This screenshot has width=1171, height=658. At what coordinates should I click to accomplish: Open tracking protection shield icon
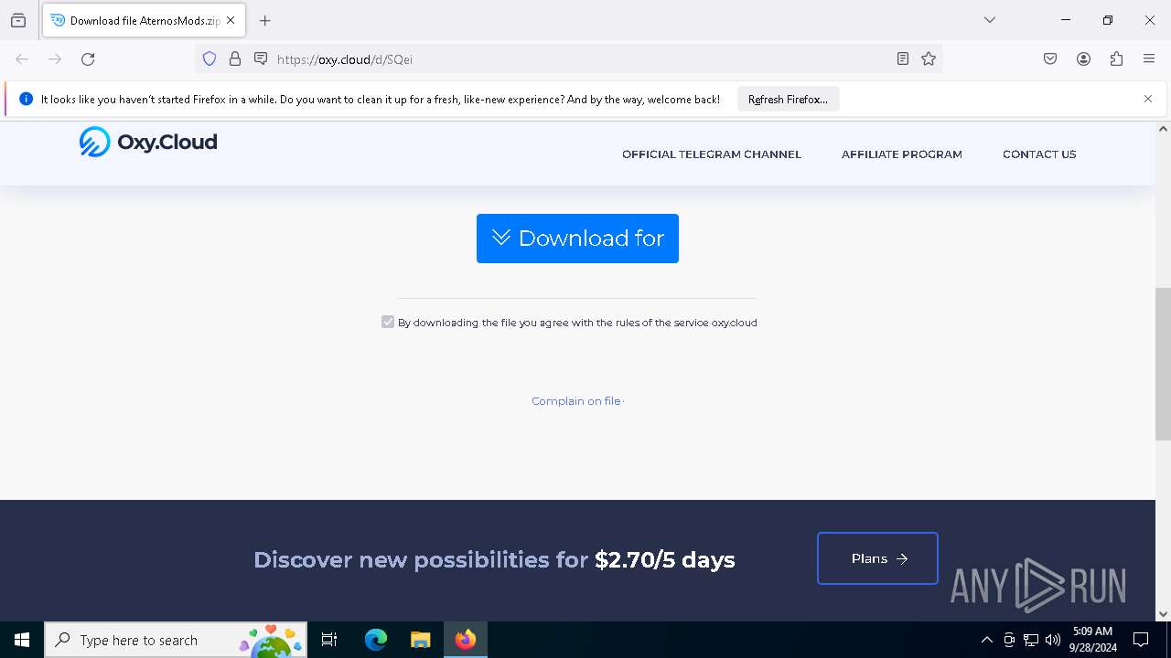[209, 59]
